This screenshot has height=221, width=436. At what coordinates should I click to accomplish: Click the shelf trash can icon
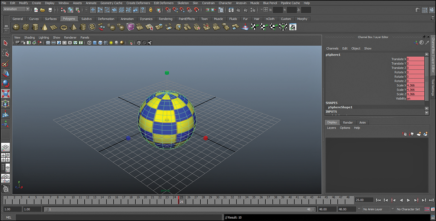pyautogui.click(x=432, y=18)
